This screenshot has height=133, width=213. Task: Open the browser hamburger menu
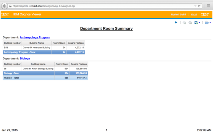click(x=209, y=6)
